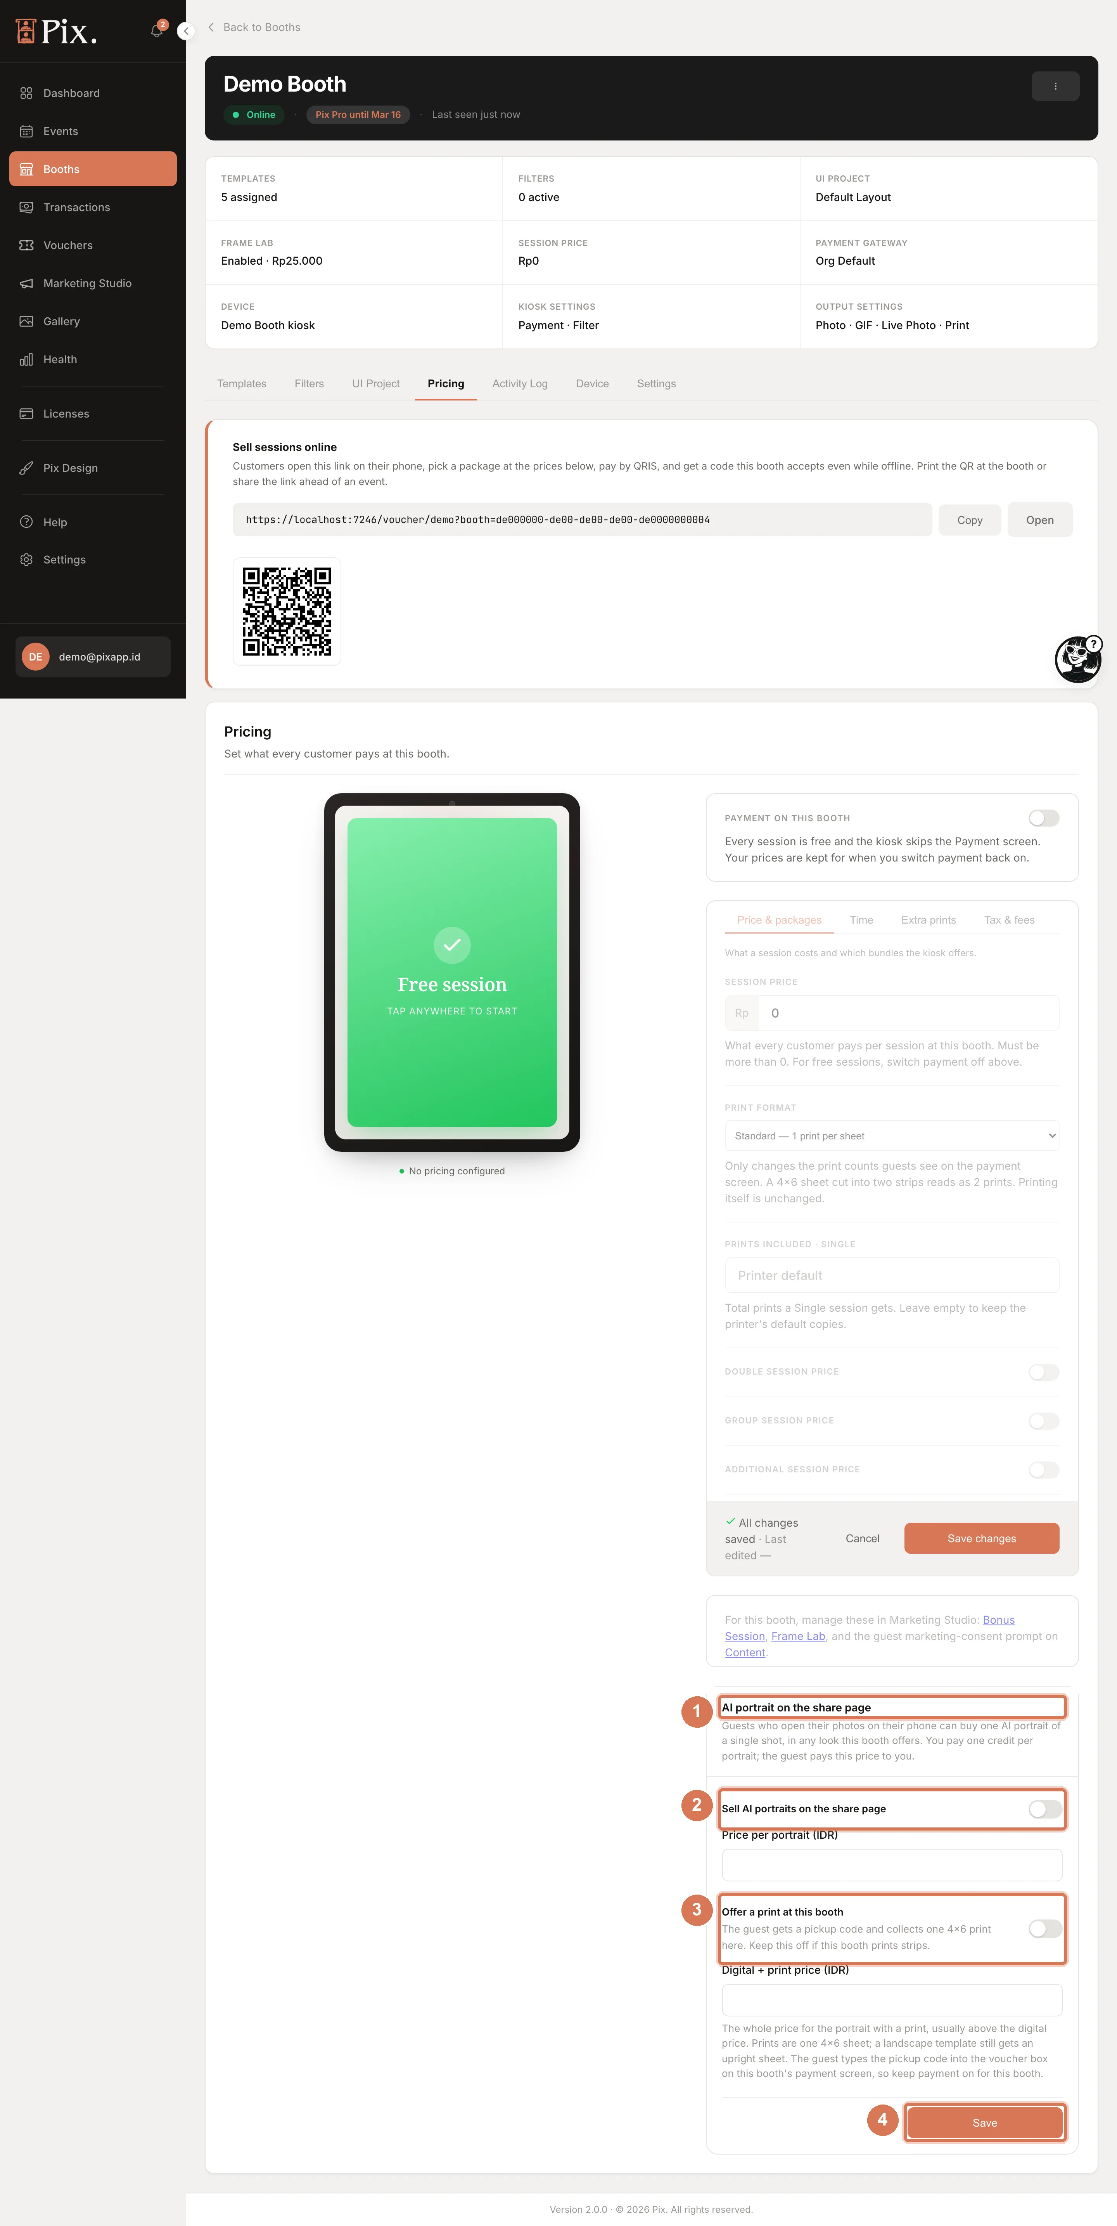Enable the Additional session price toggle
Screen dimensions: 1117x2226
pos(1044,1470)
